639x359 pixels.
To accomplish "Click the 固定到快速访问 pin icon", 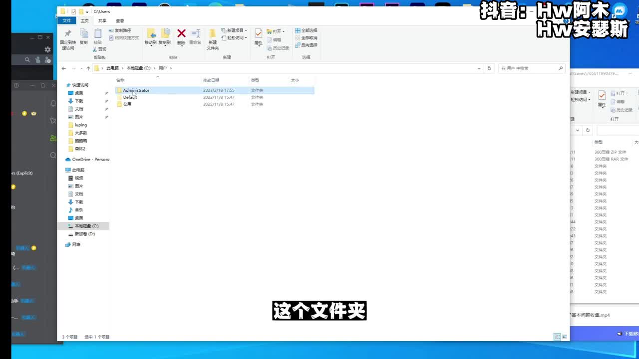I will 67,34.
